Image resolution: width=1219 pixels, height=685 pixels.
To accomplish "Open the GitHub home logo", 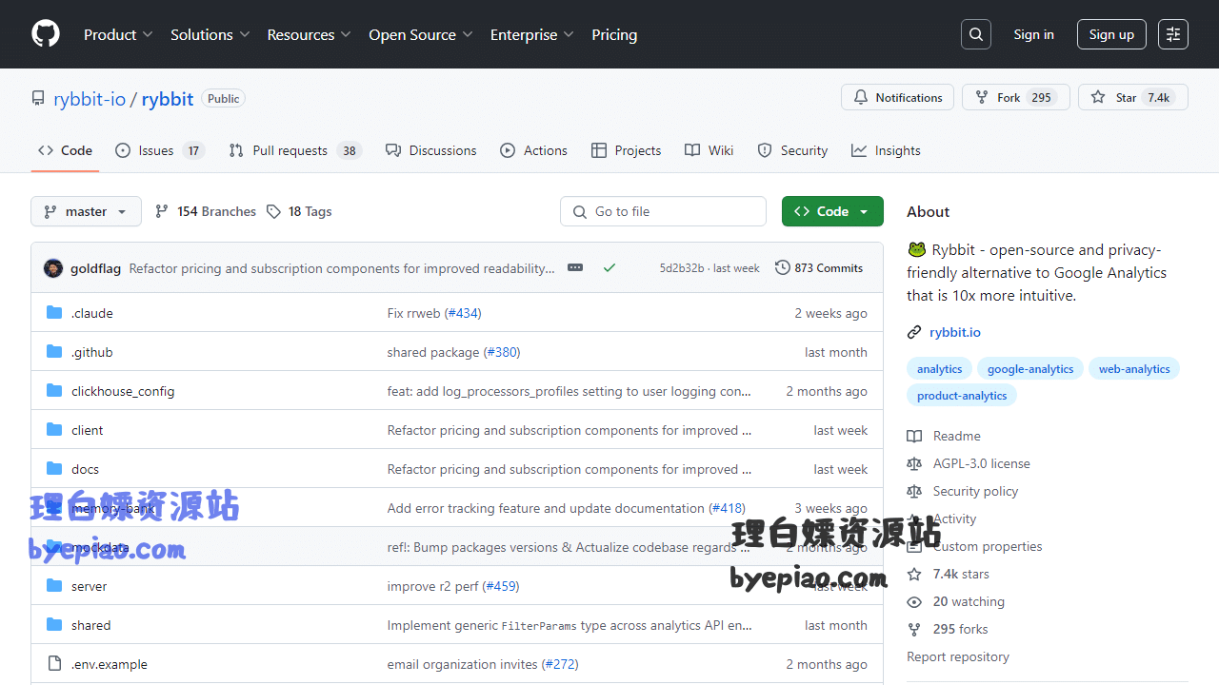I will click(x=46, y=34).
